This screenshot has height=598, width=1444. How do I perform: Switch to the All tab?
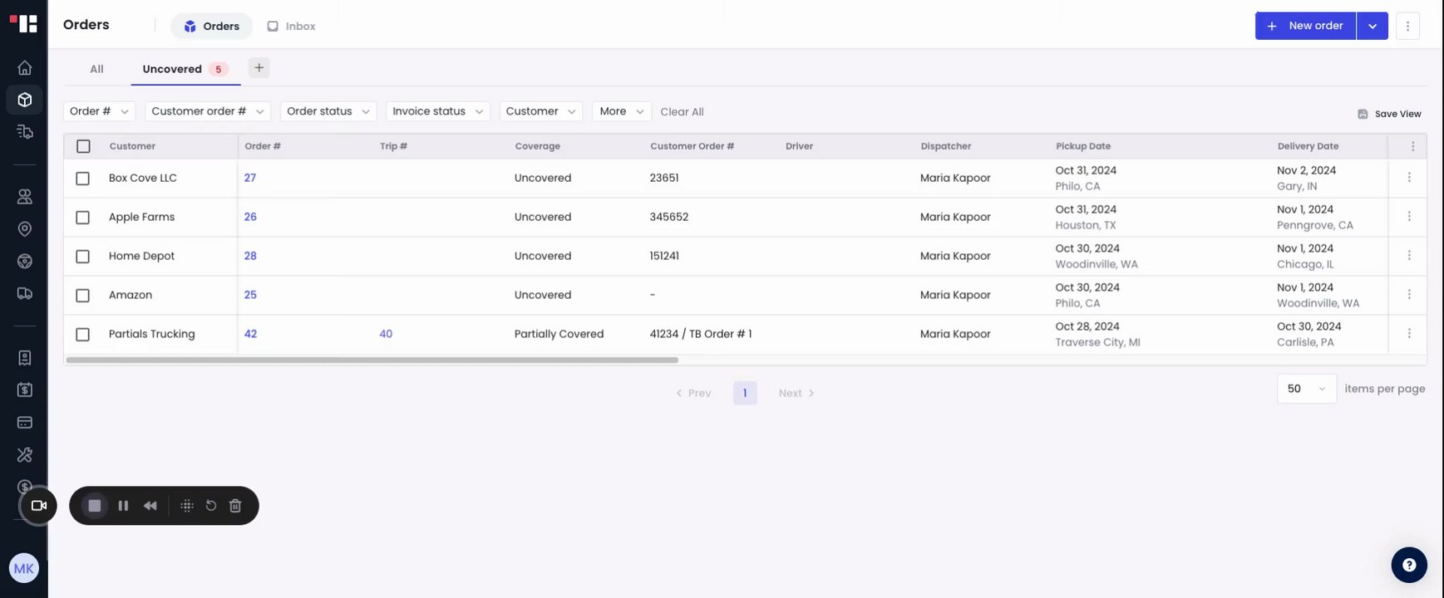coord(96,69)
